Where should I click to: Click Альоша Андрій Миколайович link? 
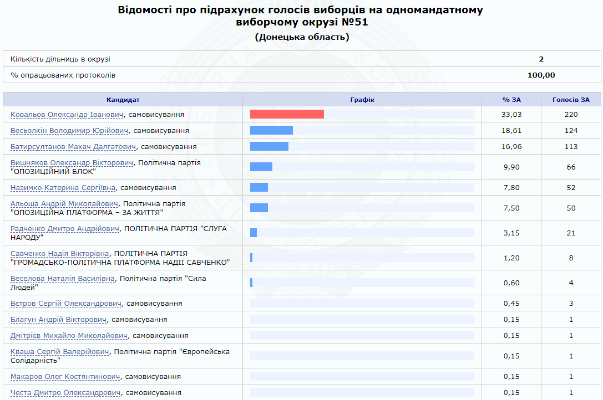(64, 204)
